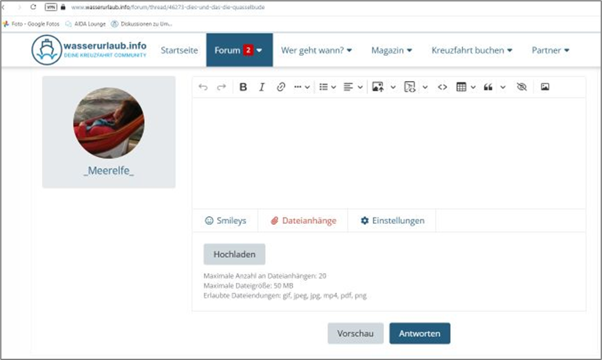
Task: Select the Dateianhänge tab
Action: 303,221
